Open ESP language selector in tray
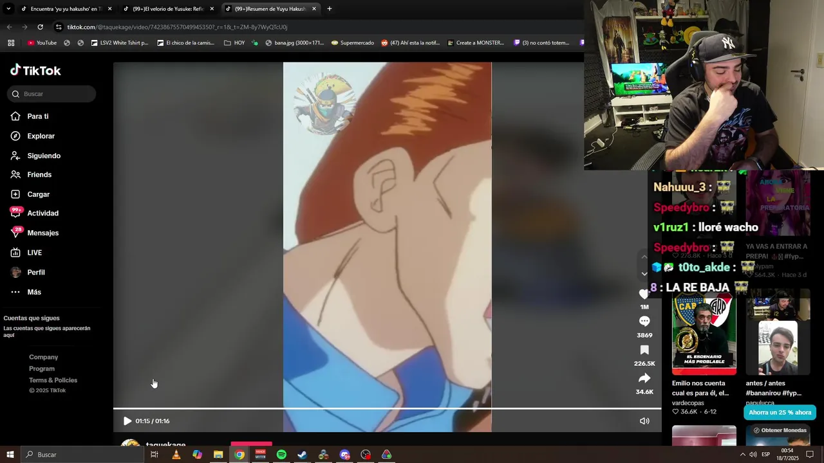Image resolution: width=824 pixels, height=463 pixels. click(x=766, y=455)
